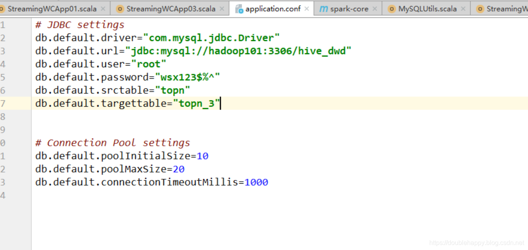Image resolution: width=528 pixels, height=250 pixels.
Task: Switch to MySQLUtils.scala tab
Action: 428,8
